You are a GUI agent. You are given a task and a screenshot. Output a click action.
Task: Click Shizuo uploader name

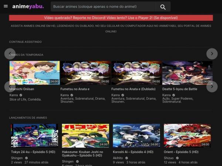[x=169, y=158]
